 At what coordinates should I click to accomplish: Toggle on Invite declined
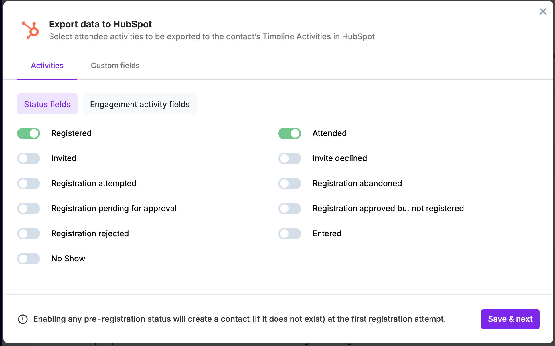[x=289, y=158]
